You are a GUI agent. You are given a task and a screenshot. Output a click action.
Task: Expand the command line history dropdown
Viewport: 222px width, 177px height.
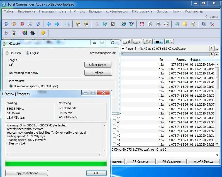click(x=217, y=155)
